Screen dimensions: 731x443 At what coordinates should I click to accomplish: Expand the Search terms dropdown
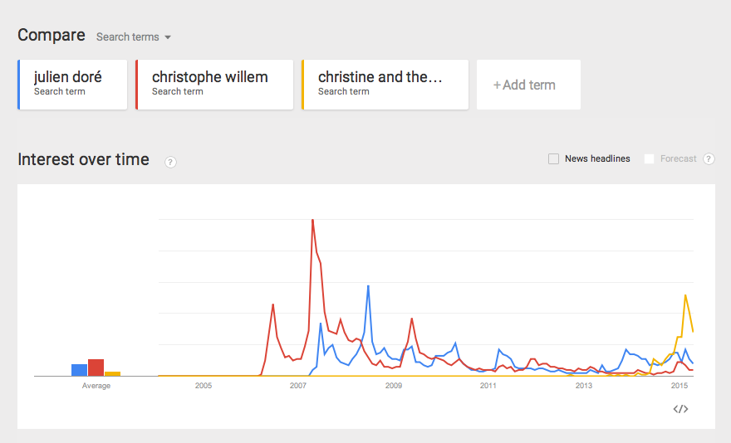134,37
